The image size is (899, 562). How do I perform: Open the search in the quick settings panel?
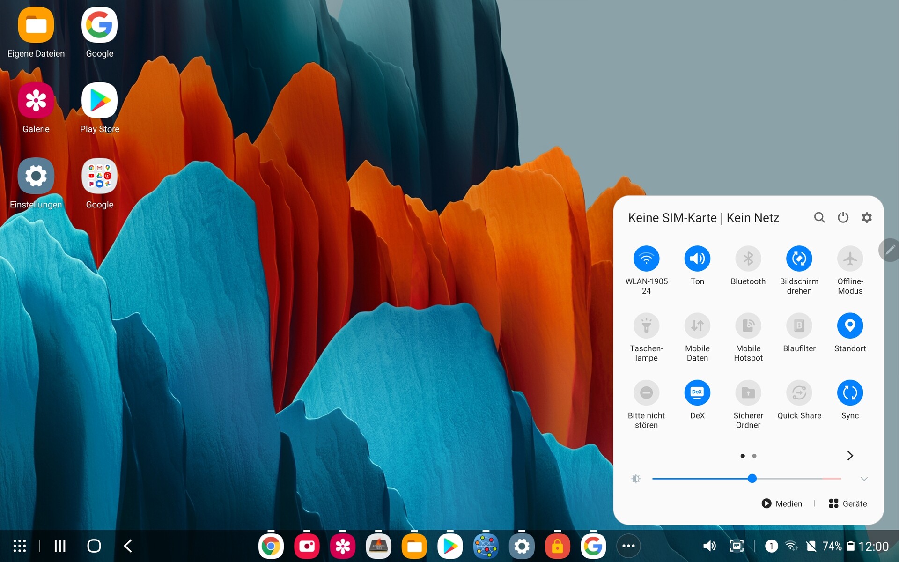(819, 217)
